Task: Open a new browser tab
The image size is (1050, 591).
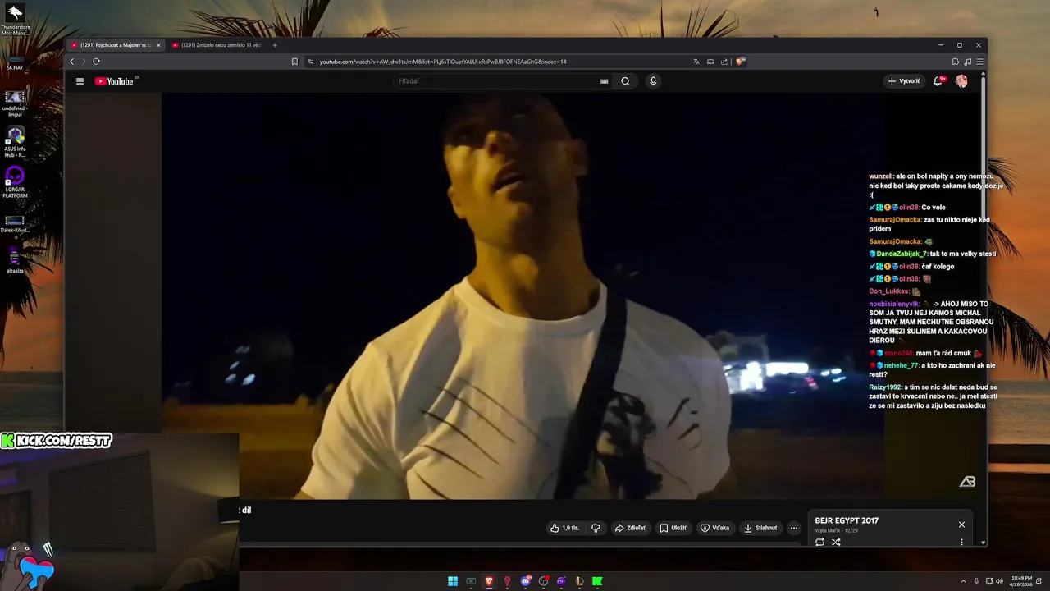Action: click(x=275, y=45)
